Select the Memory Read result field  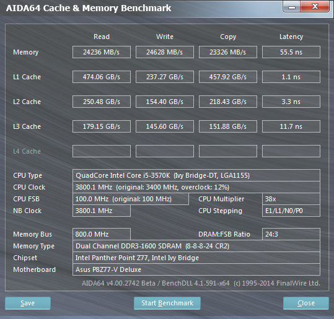click(102, 52)
